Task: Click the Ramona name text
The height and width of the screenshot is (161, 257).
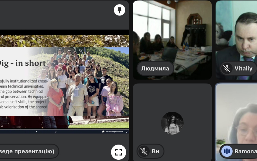Action: pos(245,151)
